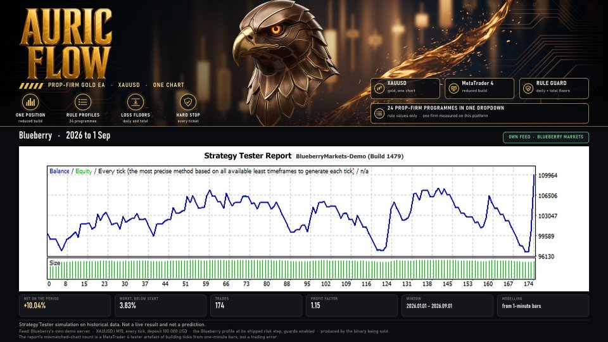Click the MetaTrader 4 badge icon
The width and height of the screenshot is (608, 342).
453,89
